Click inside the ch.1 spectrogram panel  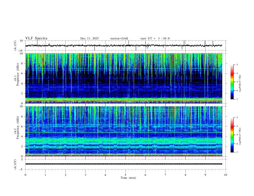[123, 78]
